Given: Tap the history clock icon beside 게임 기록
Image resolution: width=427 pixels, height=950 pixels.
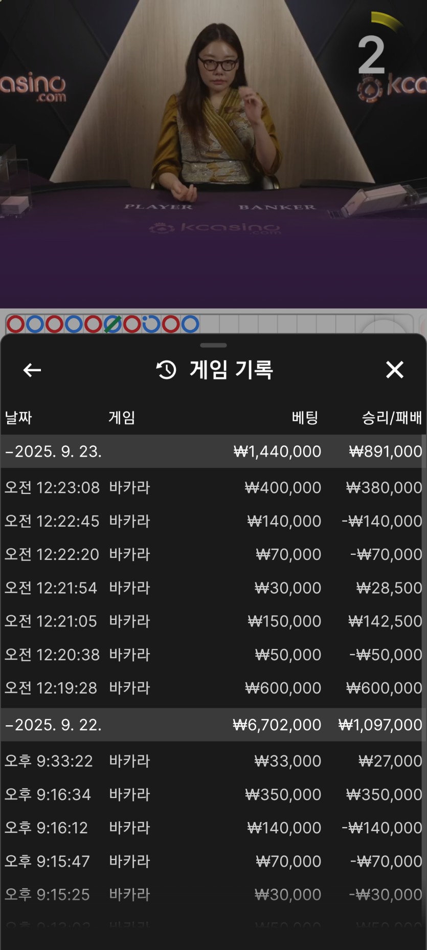Looking at the screenshot, I should tap(166, 370).
